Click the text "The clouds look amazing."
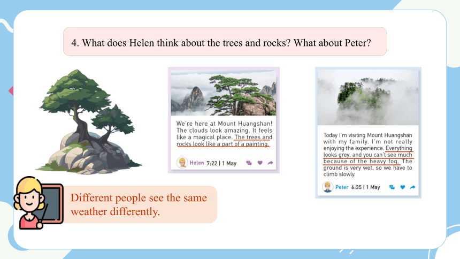The height and width of the screenshot is (259, 460). (x=213, y=131)
